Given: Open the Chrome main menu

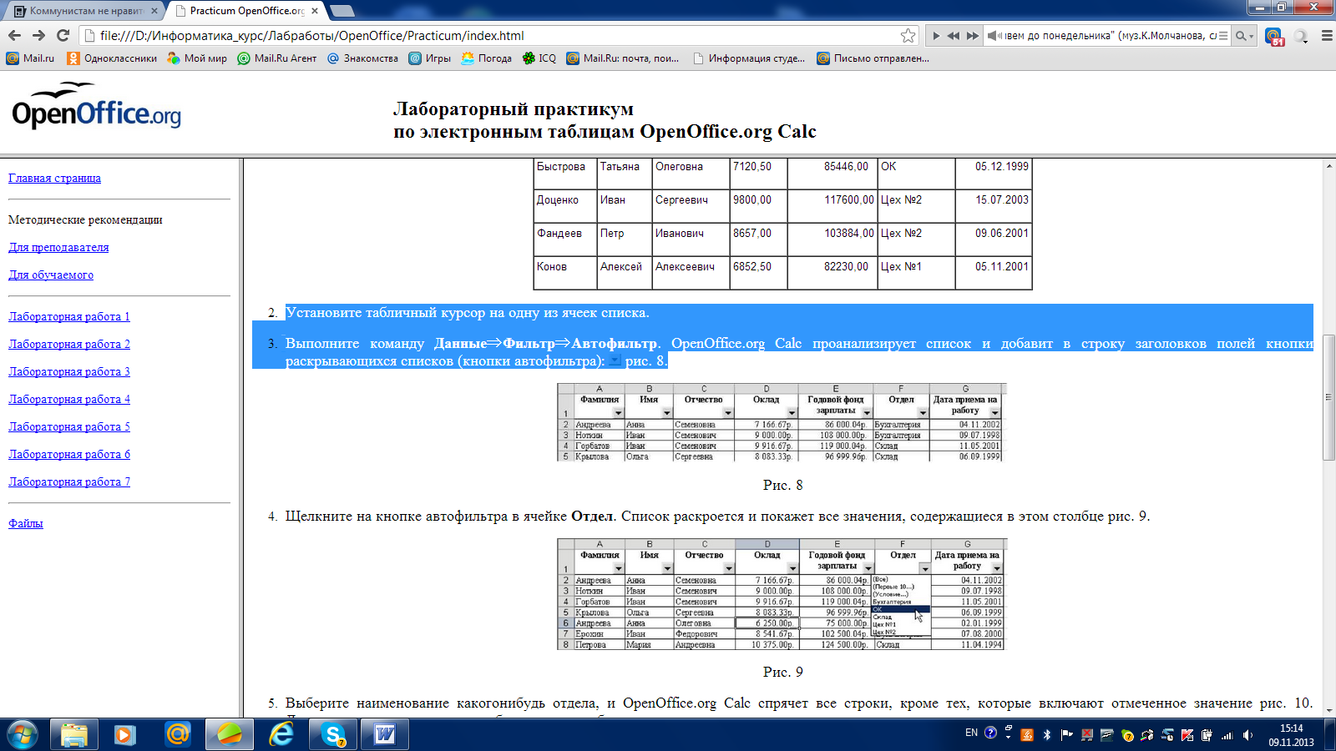Looking at the screenshot, I should (x=1326, y=36).
